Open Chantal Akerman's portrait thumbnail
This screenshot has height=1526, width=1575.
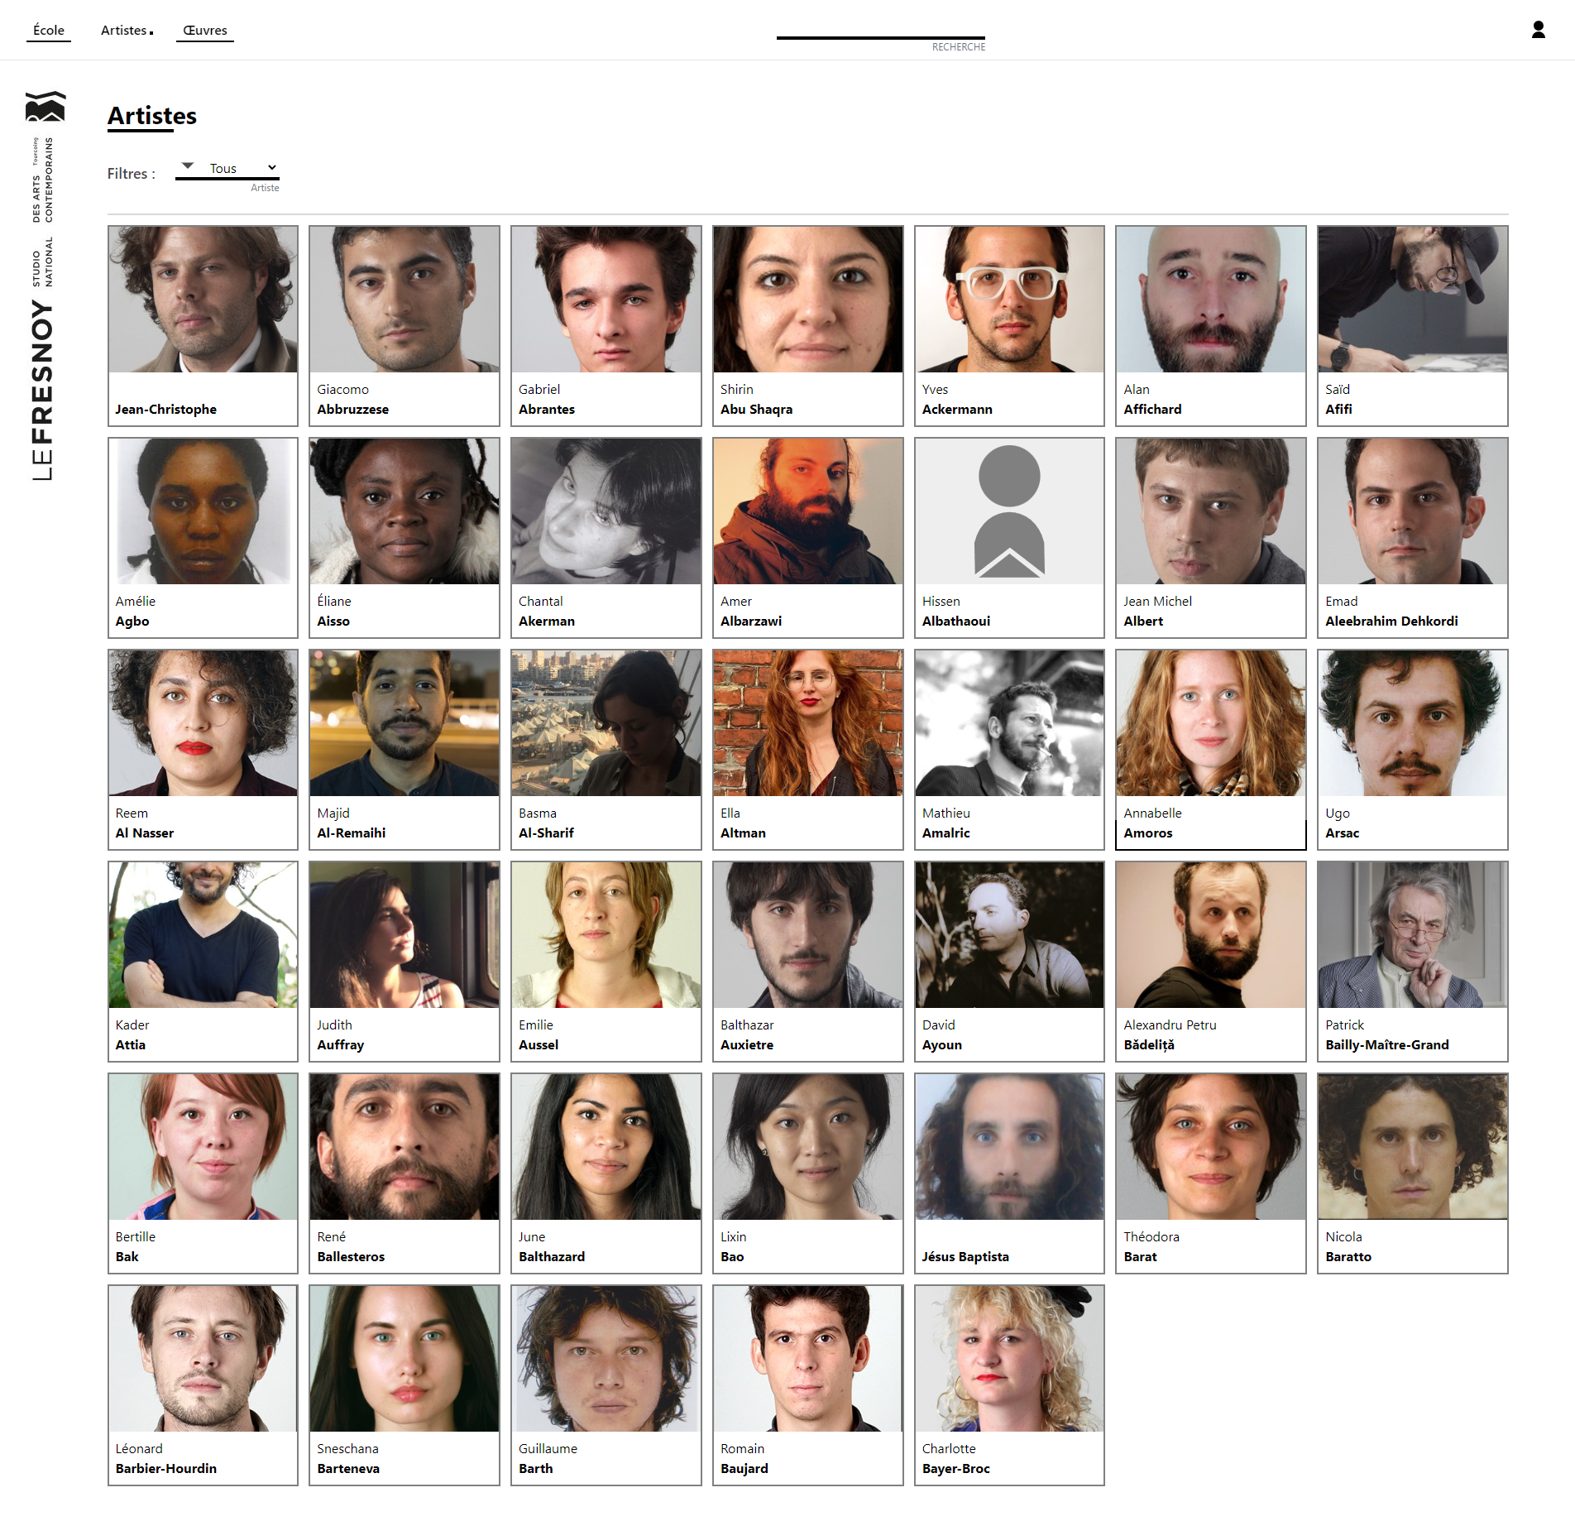point(606,511)
